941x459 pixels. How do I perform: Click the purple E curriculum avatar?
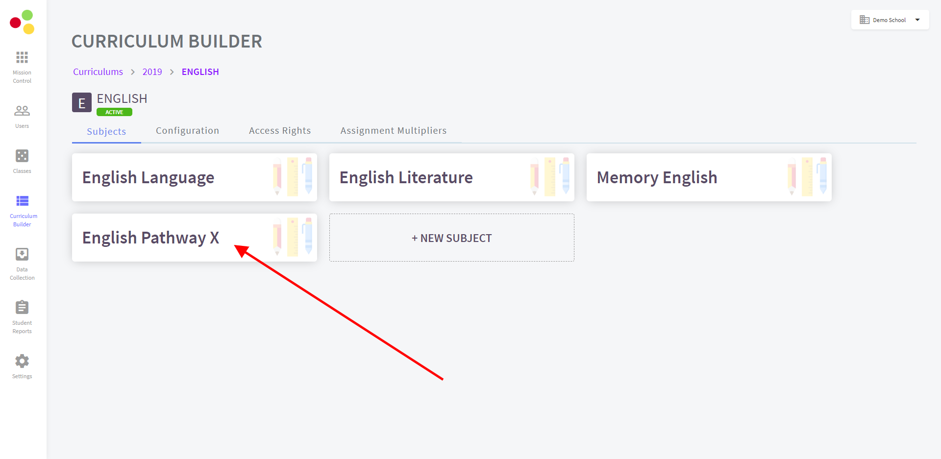82,103
